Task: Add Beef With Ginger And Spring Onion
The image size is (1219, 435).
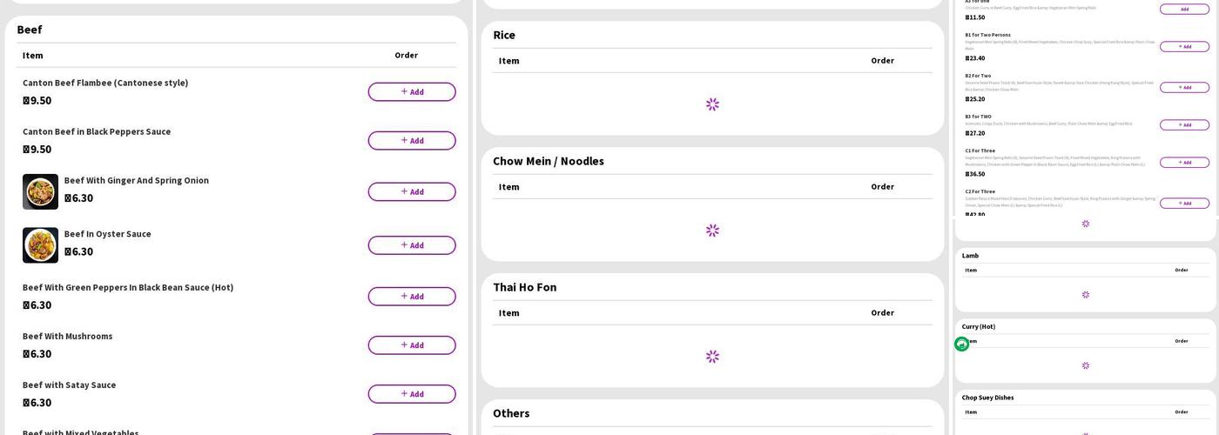Action: [411, 191]
